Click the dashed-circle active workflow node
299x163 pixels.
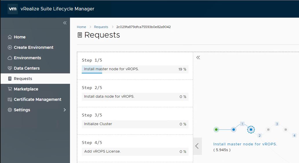coord(251,129)
